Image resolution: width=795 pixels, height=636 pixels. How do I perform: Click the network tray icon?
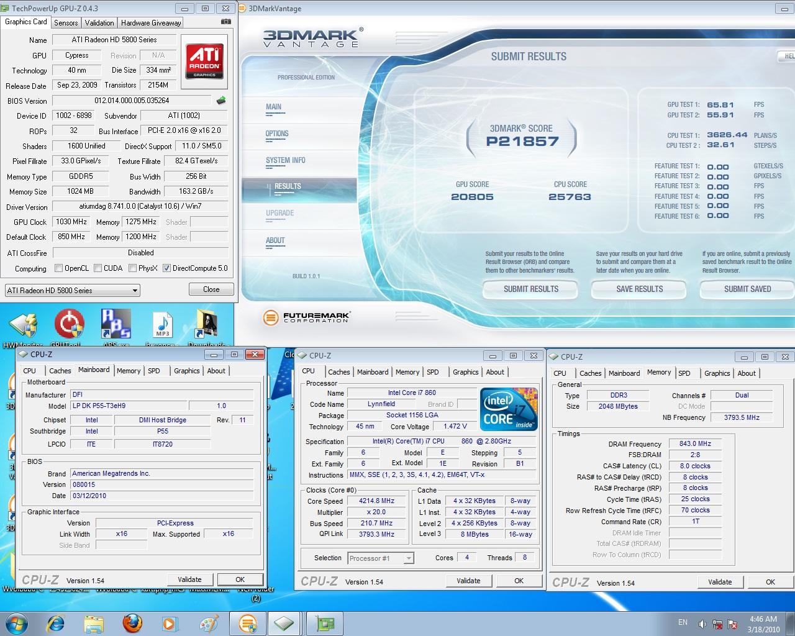click(717, 624)
